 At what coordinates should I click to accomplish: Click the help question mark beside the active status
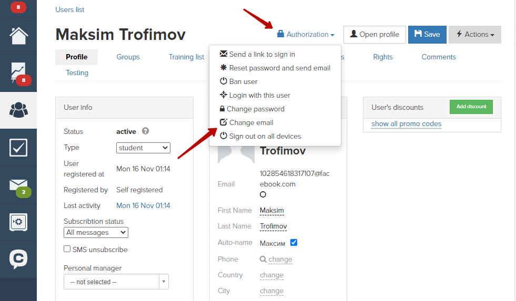point(146,131)
